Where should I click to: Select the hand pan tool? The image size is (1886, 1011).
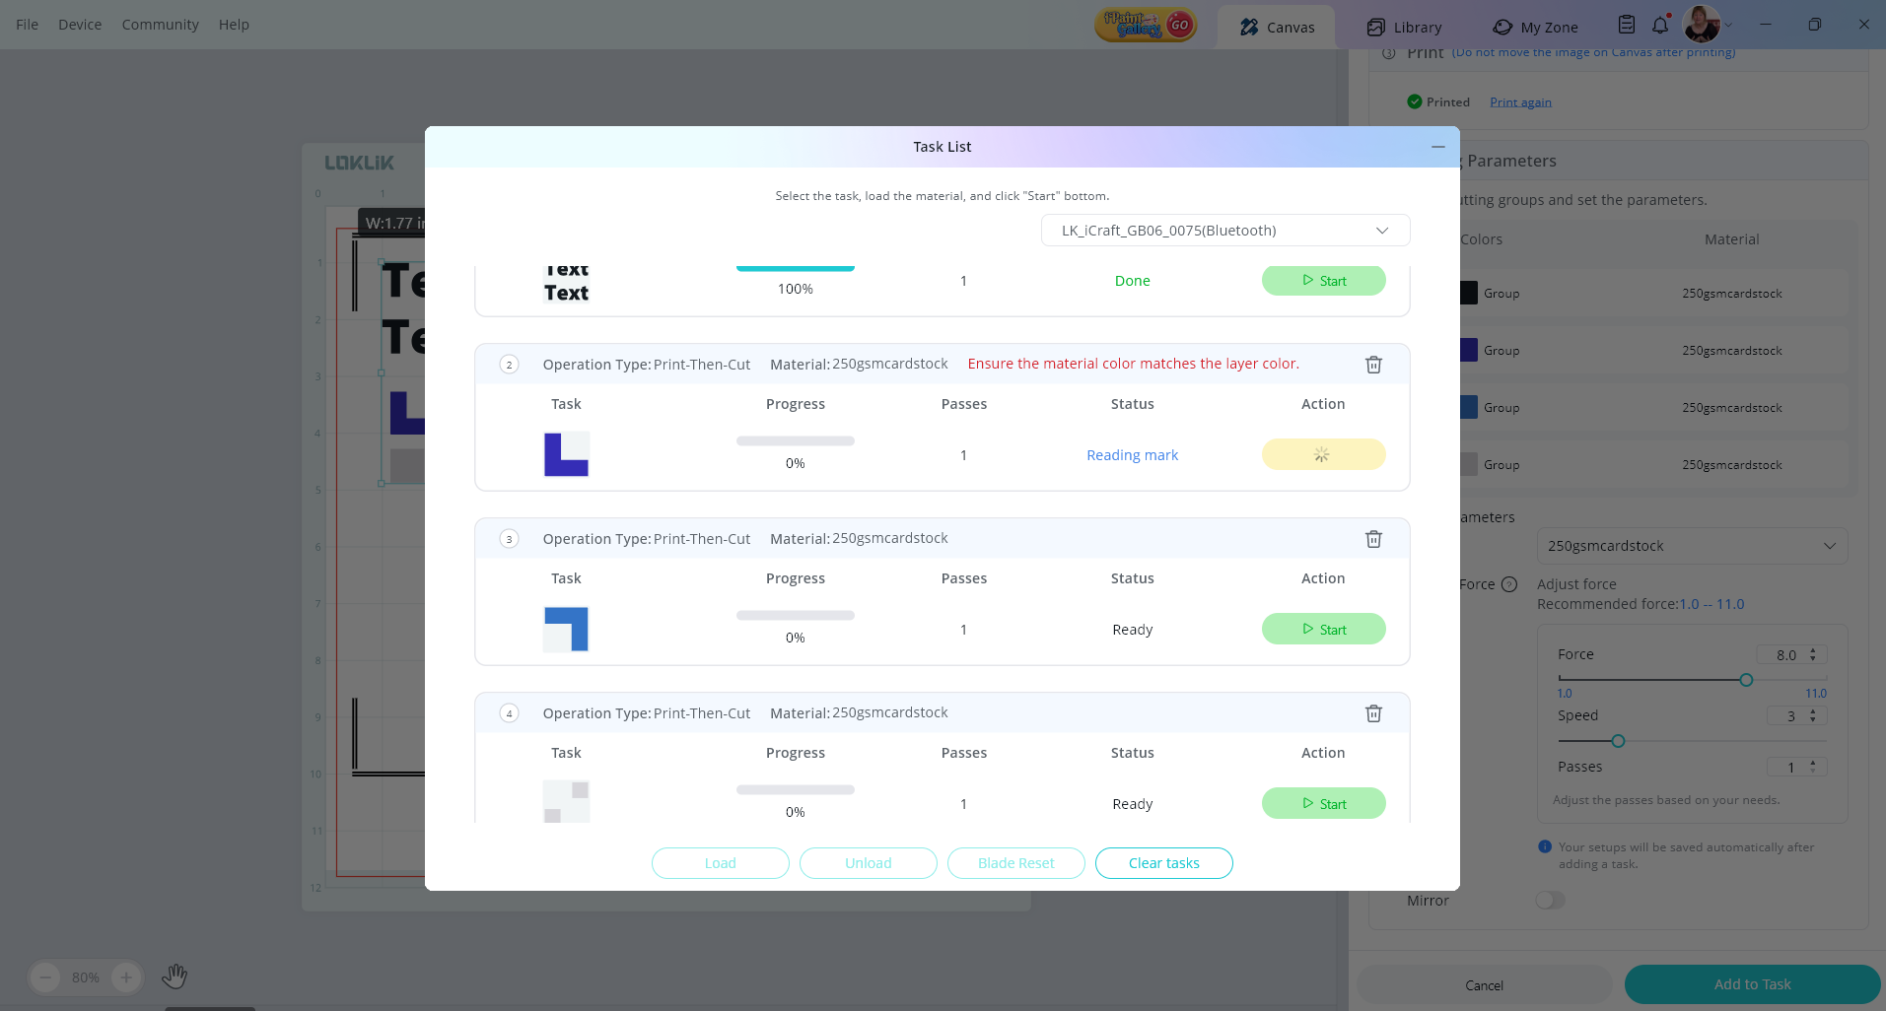[x=175, y=977]
